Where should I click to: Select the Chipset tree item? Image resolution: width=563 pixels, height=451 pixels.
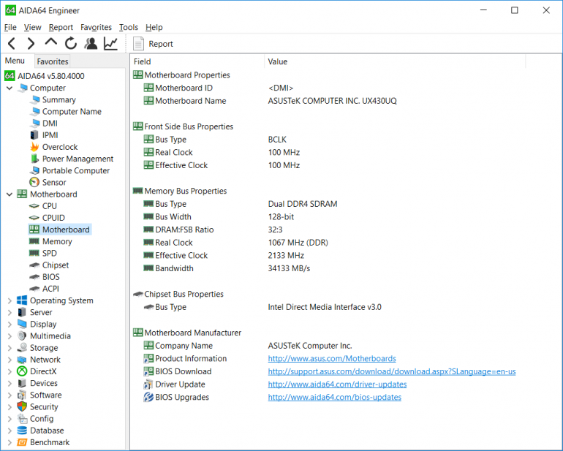tap(56, 265)
